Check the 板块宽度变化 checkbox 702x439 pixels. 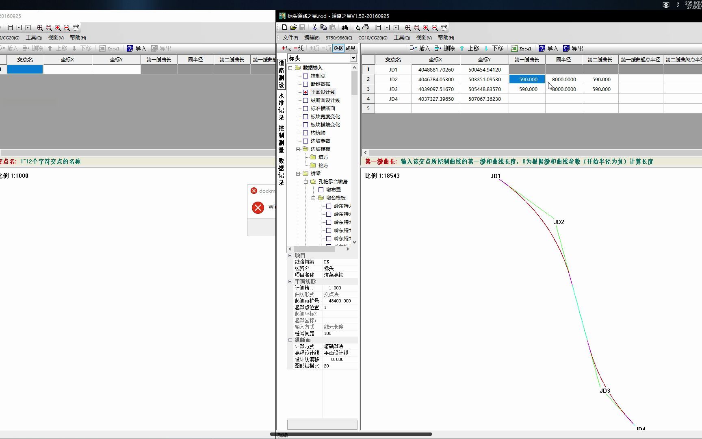tap(305, 117)
